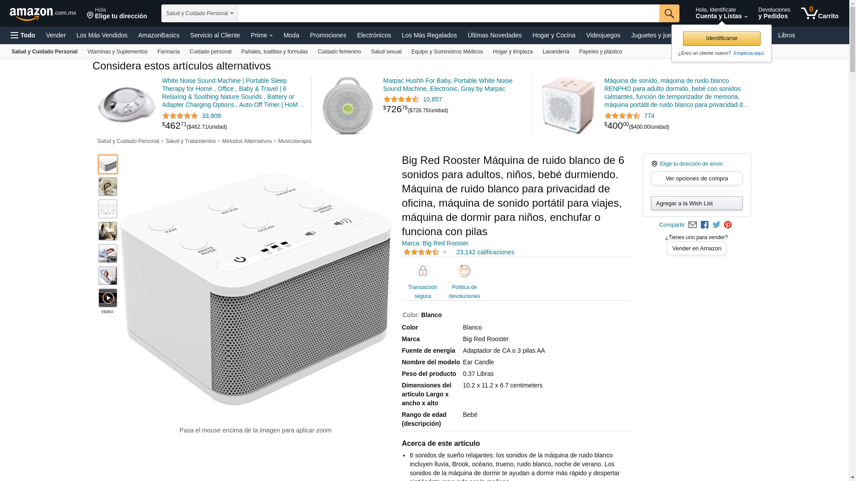This screenshot has width=856, height=481.
Task: Open the Videojuegos menu item
Action: click(603, 35)
